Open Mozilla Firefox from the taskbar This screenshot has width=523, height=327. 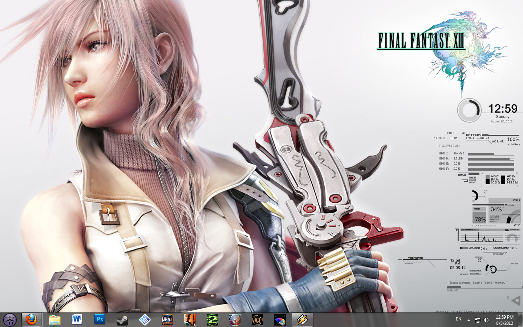tap(31, 320)
